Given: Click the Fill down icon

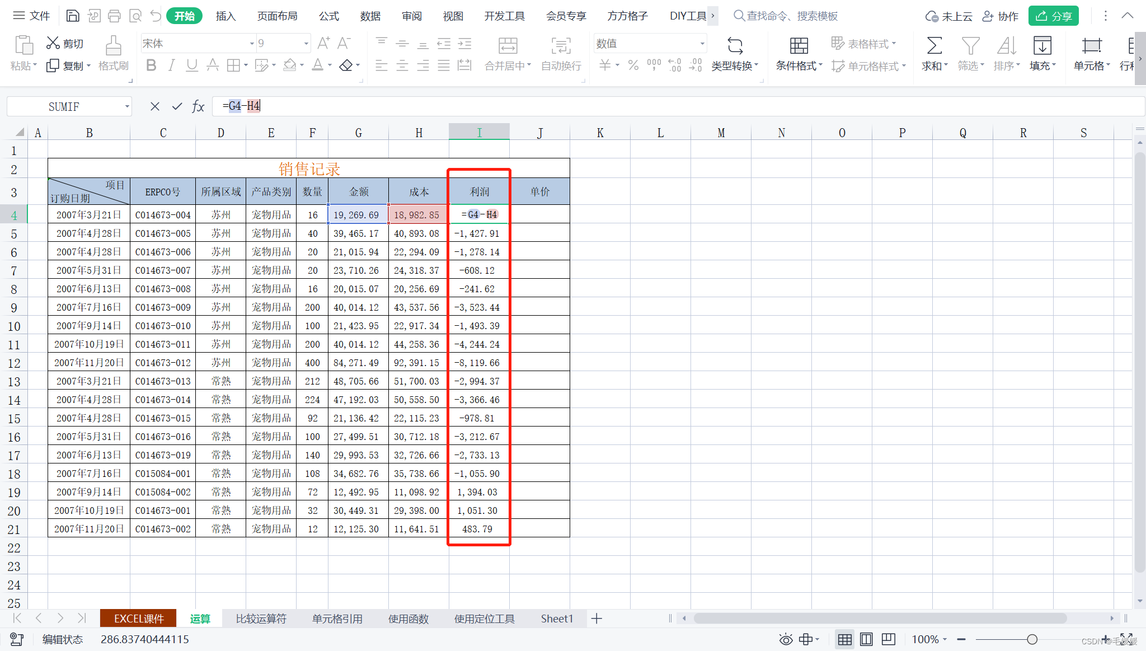Looking at the screenshot, I should [x=1042, y=45].
